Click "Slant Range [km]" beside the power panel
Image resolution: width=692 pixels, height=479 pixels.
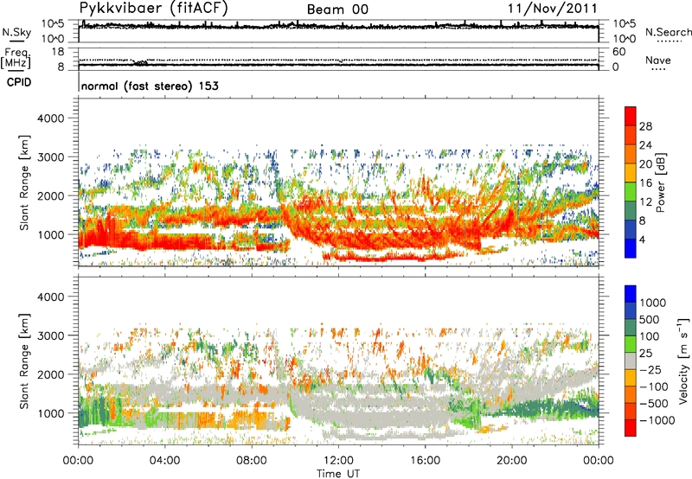pos(24,182)
